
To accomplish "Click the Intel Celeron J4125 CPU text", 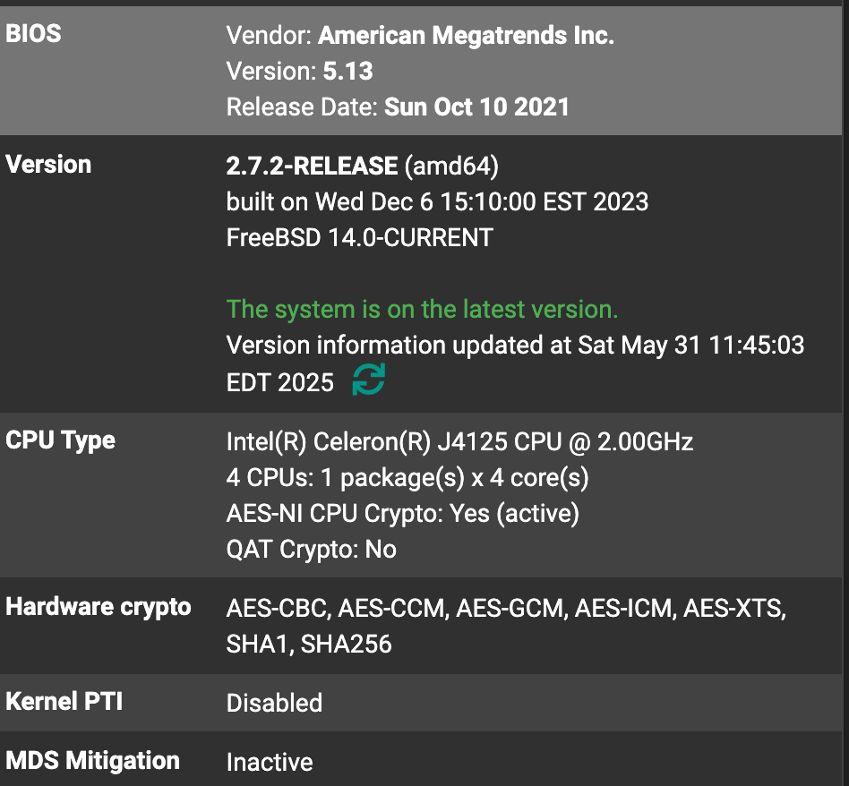I will pyautogui.click(x=459, y=441).
